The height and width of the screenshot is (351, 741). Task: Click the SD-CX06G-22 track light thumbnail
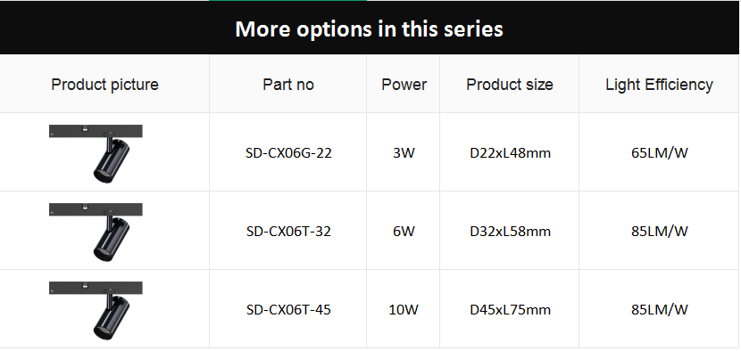coord(96,153)
